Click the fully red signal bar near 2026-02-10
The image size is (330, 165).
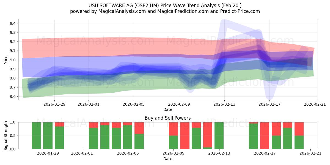click(185, 136)
